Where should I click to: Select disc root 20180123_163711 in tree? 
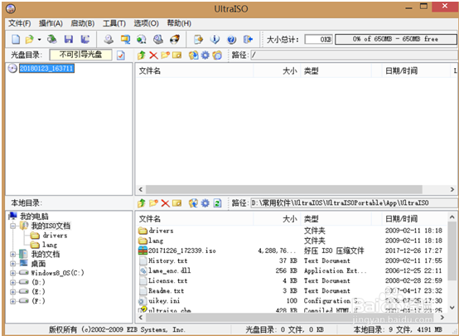coord(46,68)
